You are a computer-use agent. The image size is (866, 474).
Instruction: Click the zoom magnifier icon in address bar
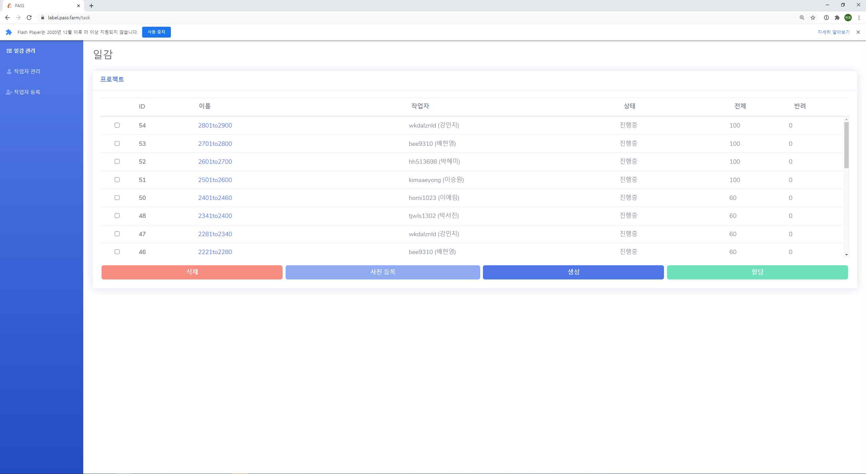802,18
